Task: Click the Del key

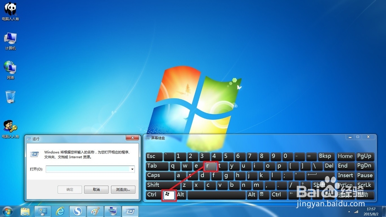Action: 329,166
